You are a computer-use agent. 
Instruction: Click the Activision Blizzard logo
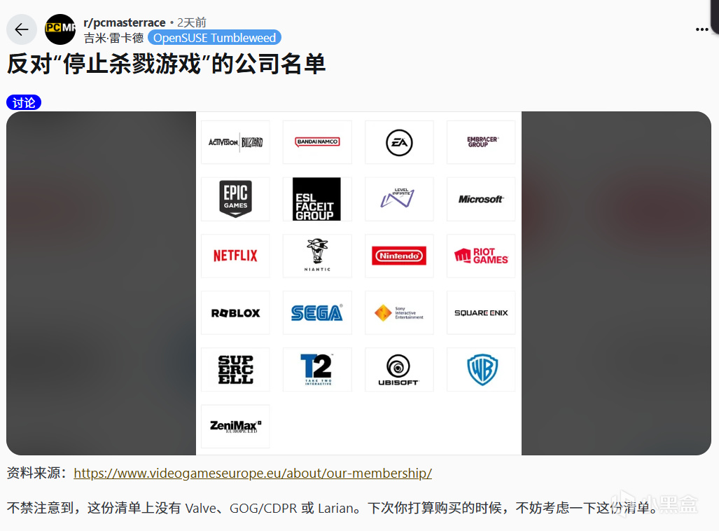click(236, 142)
